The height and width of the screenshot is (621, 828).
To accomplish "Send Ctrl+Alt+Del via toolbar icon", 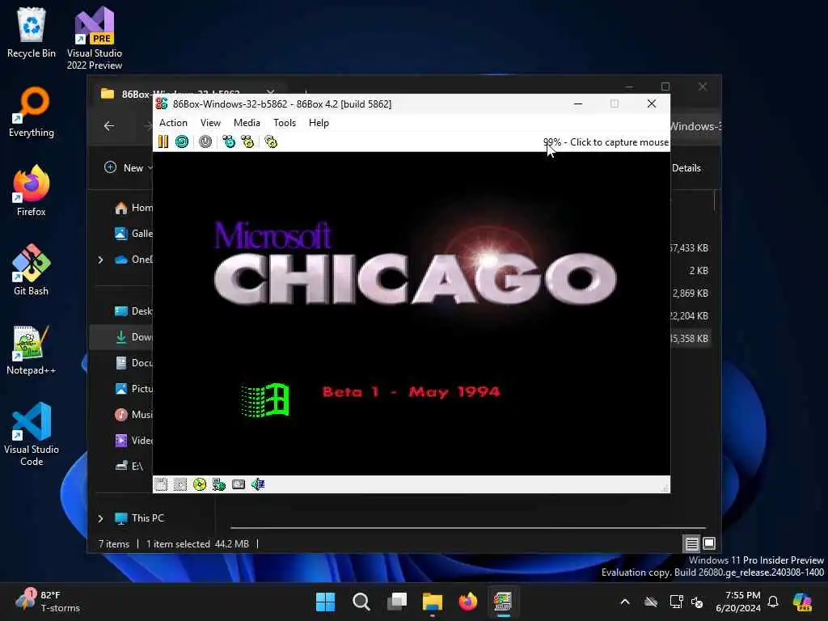I will 229,142.
